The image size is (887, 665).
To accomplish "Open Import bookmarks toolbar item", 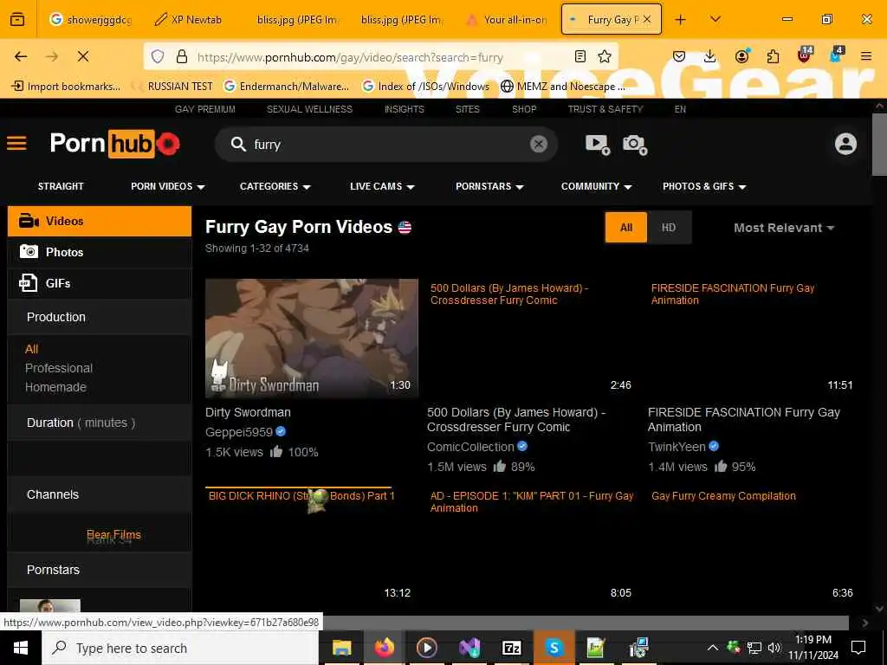I will [x=66, y=87].
